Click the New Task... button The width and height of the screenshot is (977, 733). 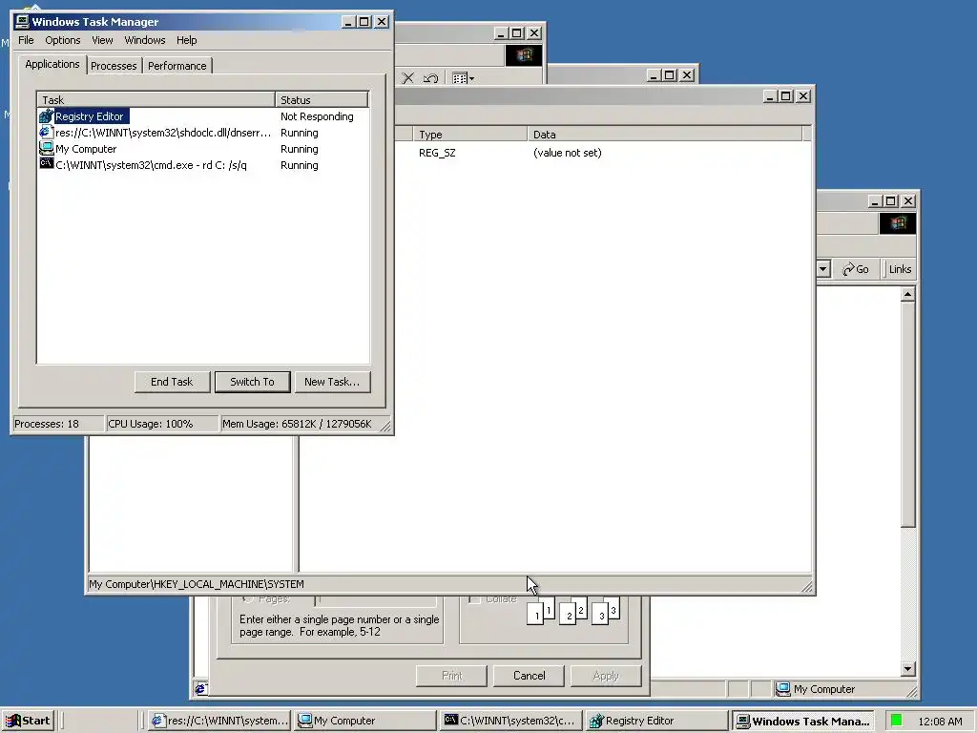(332, 382)
